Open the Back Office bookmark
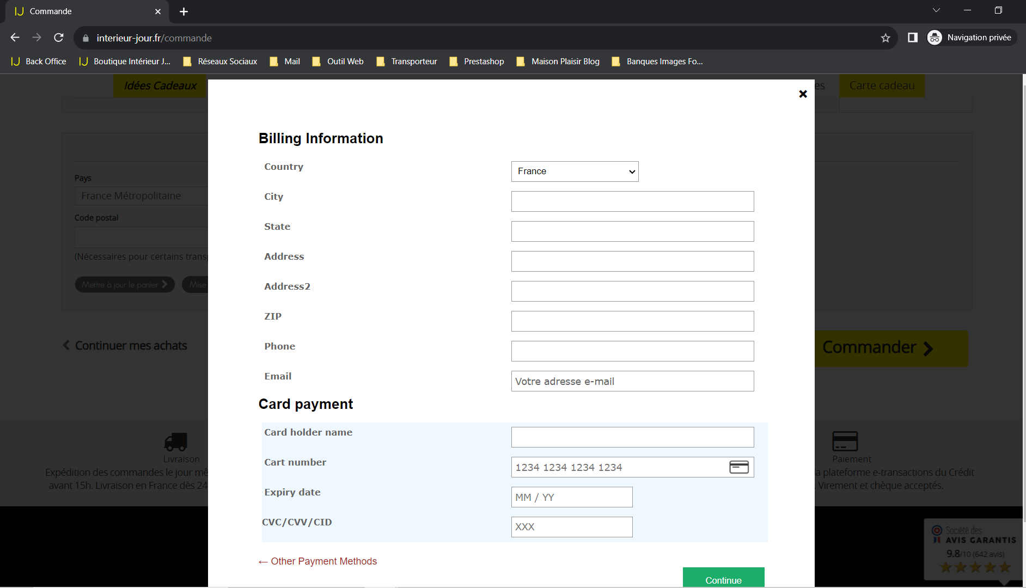 click(39, 62)
